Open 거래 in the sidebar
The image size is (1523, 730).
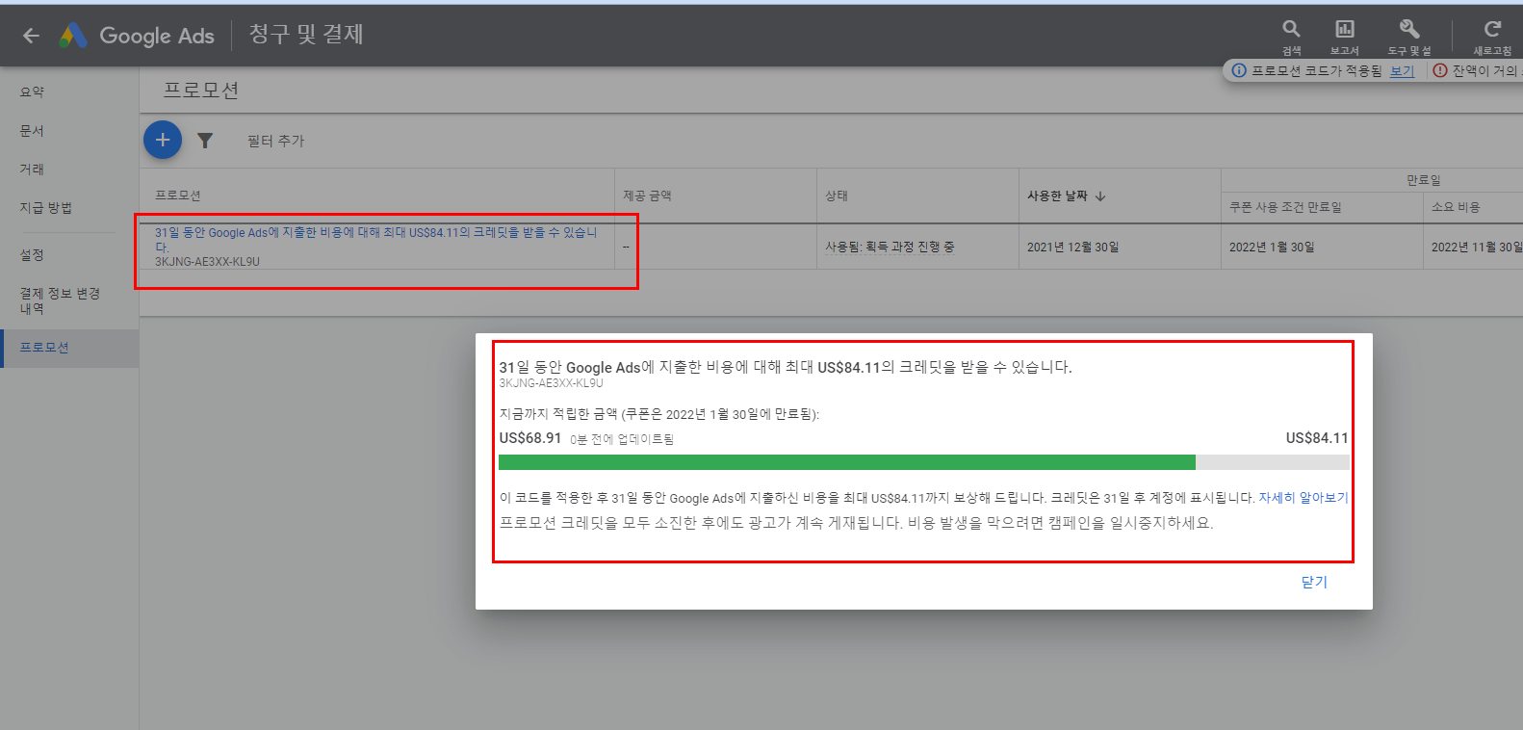32,169
